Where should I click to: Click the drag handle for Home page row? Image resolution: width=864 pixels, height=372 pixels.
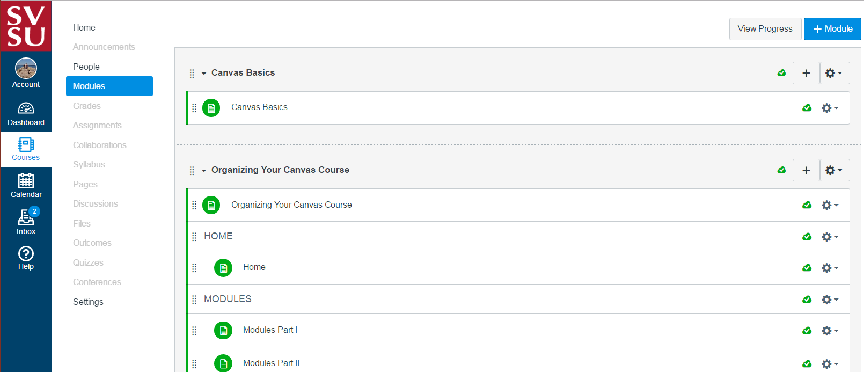194,268
